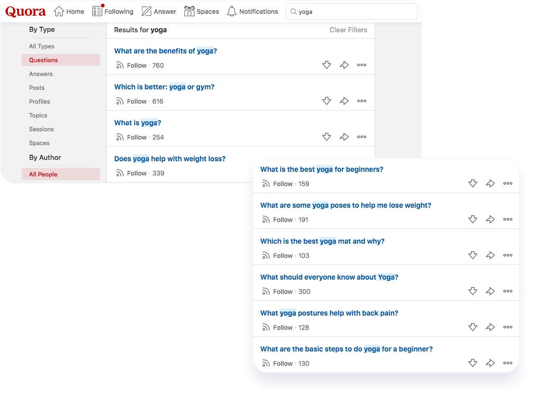Screen dimensions: 553x404
Task: Open more options for 'yoga or gym' question
Action: (362, 101)
